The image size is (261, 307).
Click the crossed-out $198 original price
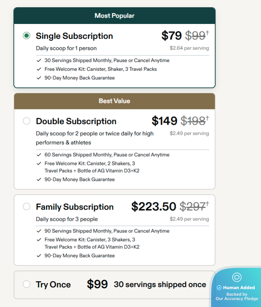pyautogui.click(x=193, y=121)
